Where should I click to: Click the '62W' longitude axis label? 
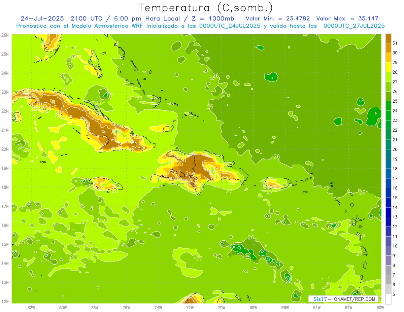tap(348, 308)
